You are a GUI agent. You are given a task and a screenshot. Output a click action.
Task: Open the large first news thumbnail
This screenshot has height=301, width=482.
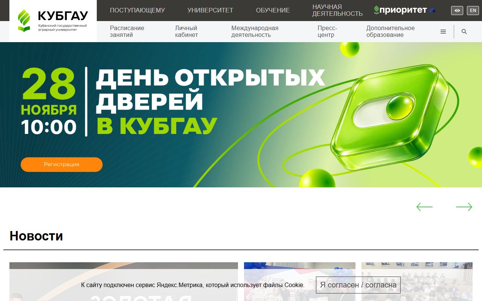[x=124, y=281]
